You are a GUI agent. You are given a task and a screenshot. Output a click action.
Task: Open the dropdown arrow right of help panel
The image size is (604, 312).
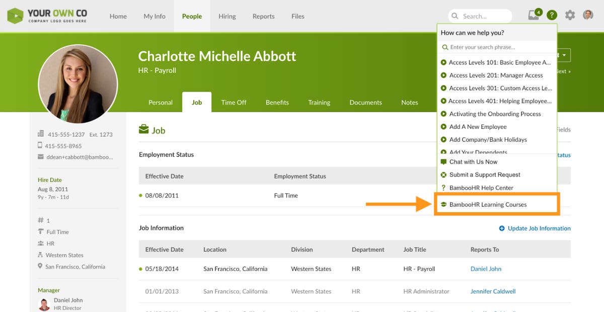click(564, 55)
